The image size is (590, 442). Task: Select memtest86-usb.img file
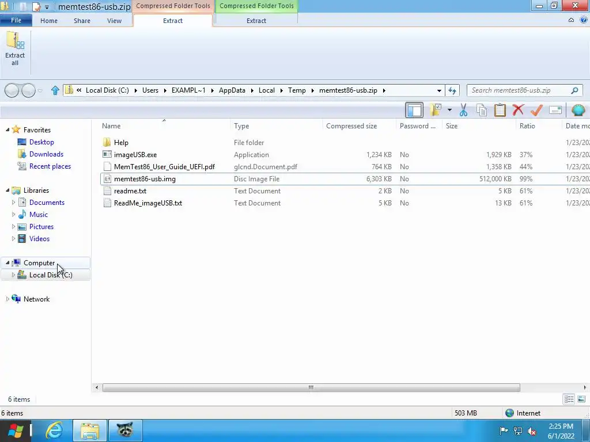pos(145,179)
